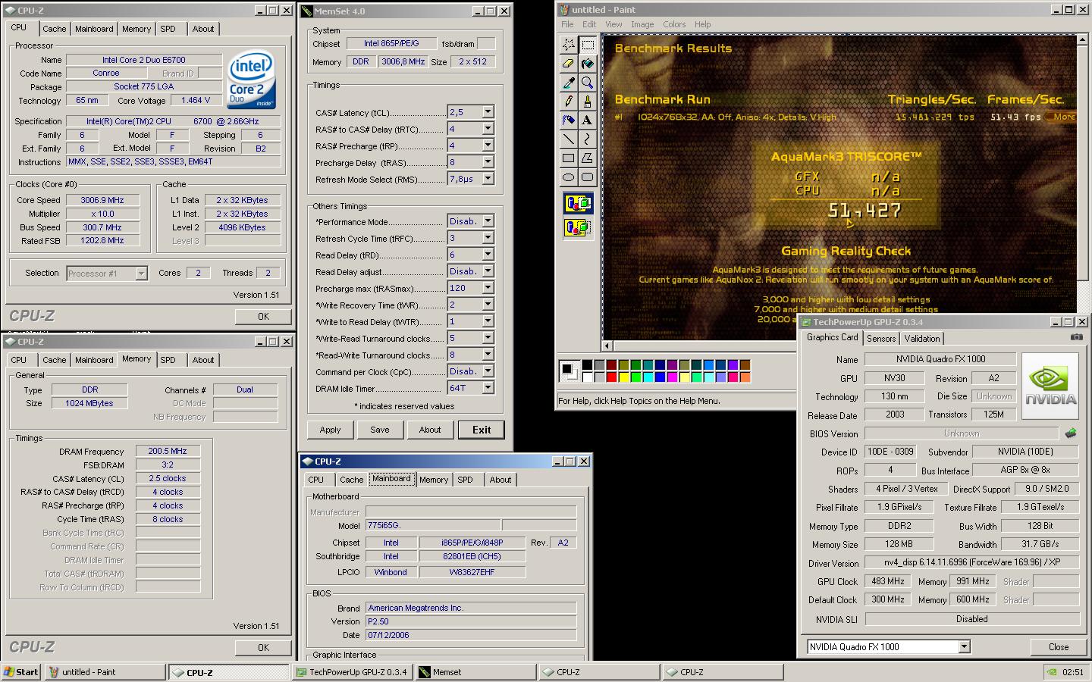The height and width of the screenshot is (682, 1092).
Task: Open the Image menu in Paint
Action: 642,24
